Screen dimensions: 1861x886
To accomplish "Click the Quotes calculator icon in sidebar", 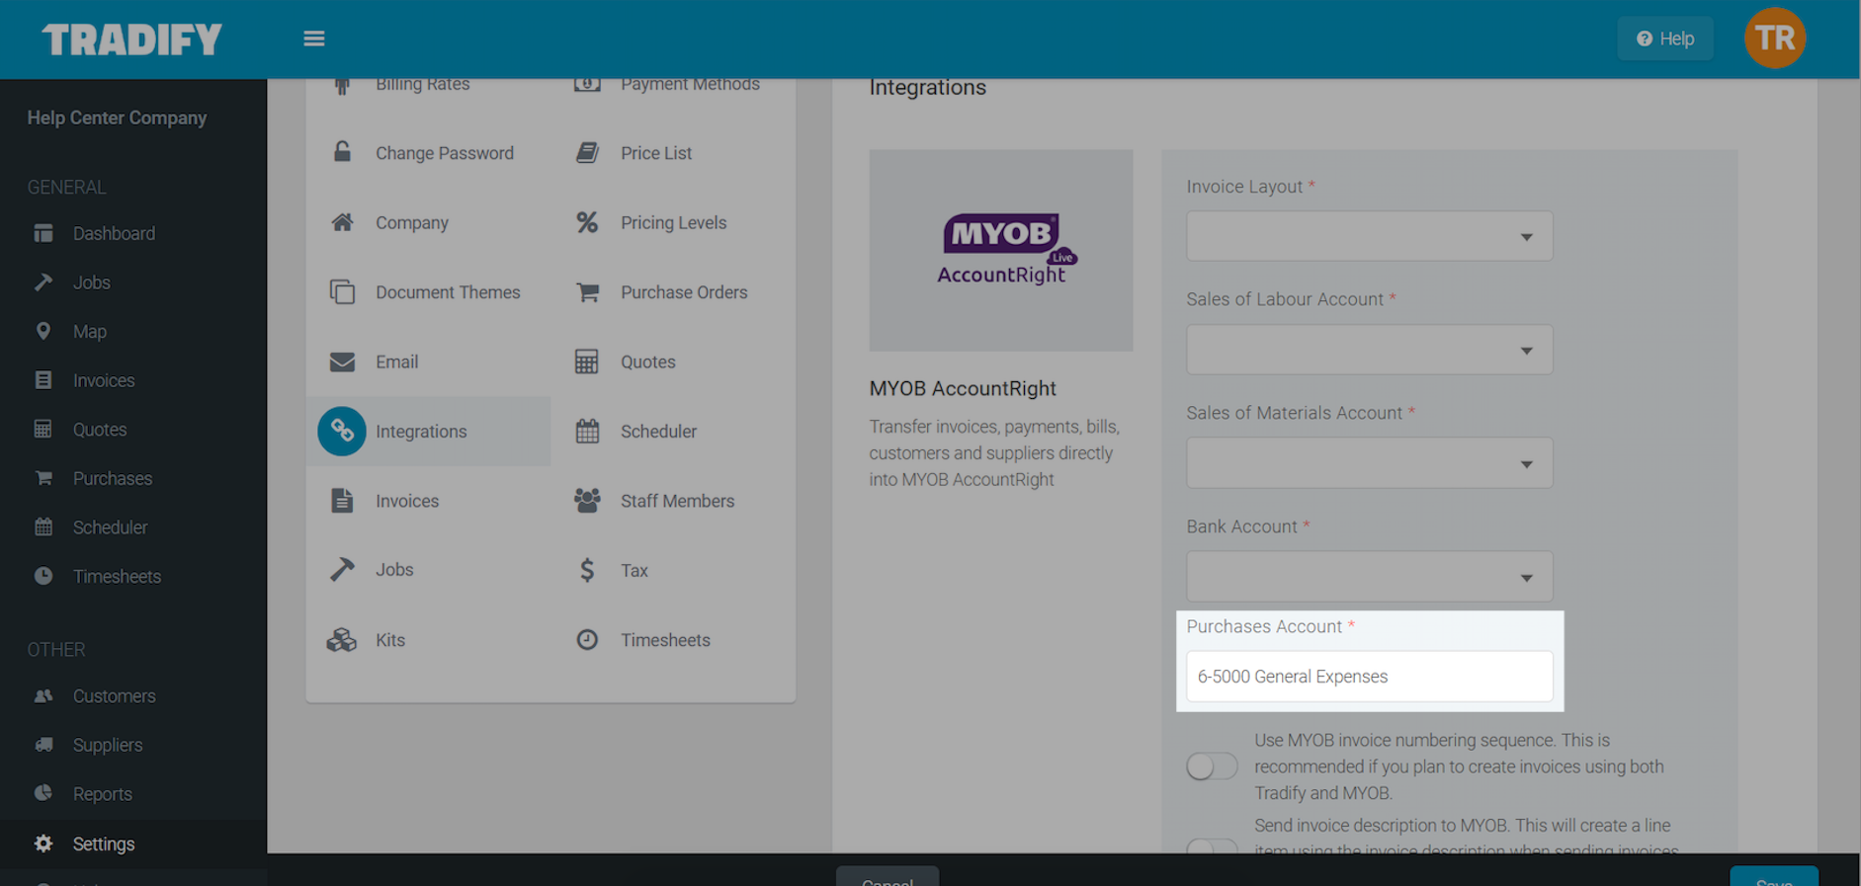I will pyautogui.click(x=43, y=429).
